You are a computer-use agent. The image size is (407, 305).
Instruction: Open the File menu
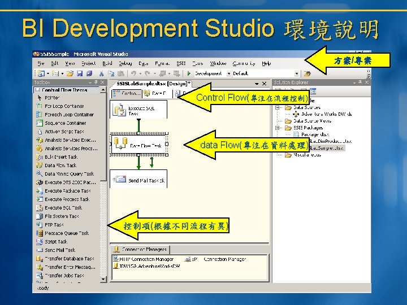pyautogui.click(x=41, y=63)
